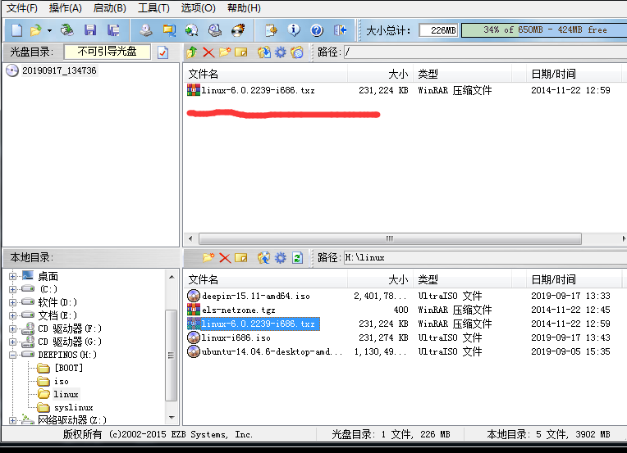Screen dimensions: 627x453
Task: Click the 大小 column header in disc list
Action: pyautogui.click(x=380, y=75)
